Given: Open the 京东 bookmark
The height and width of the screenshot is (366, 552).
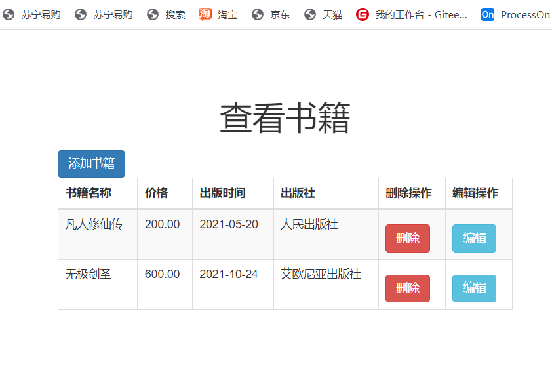Looking at the screenshot, I should (271, 15).
